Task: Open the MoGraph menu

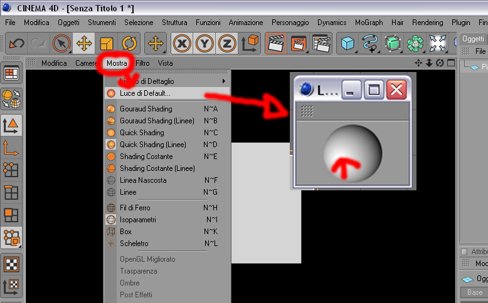Action: click(369, 23)
